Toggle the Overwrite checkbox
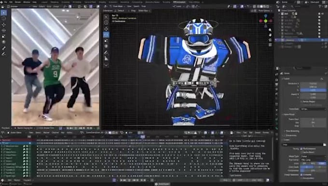 point(301,175)
